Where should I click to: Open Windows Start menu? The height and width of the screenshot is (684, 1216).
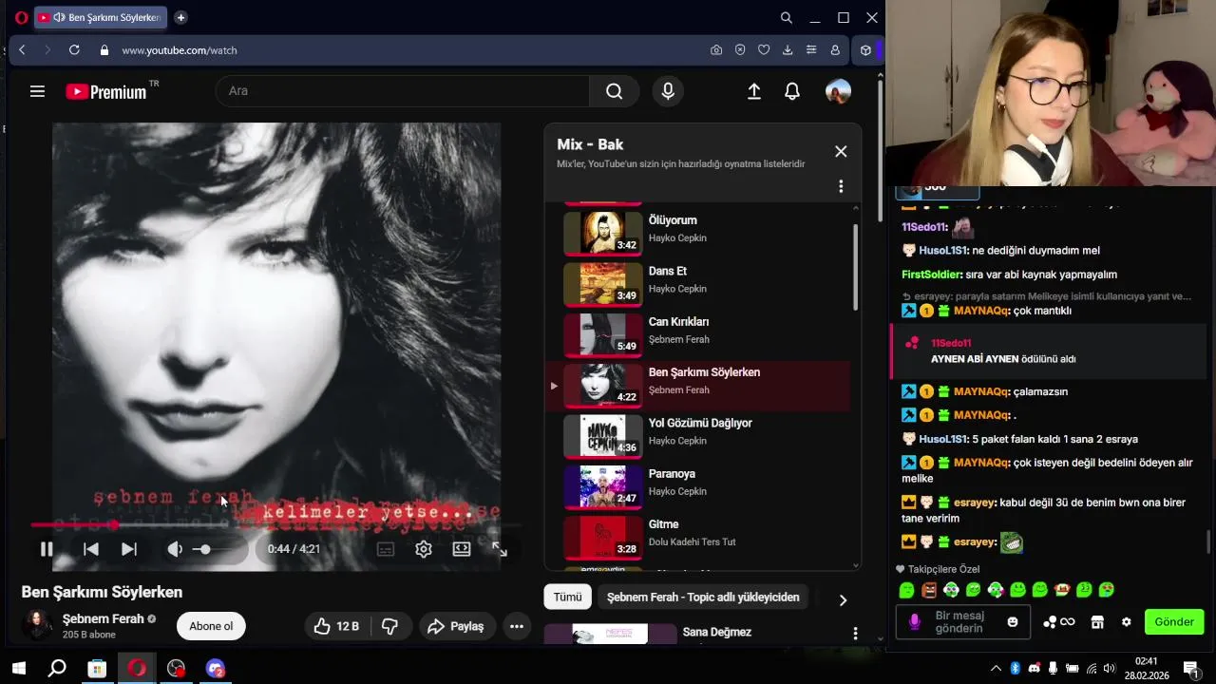pos(18,669)
